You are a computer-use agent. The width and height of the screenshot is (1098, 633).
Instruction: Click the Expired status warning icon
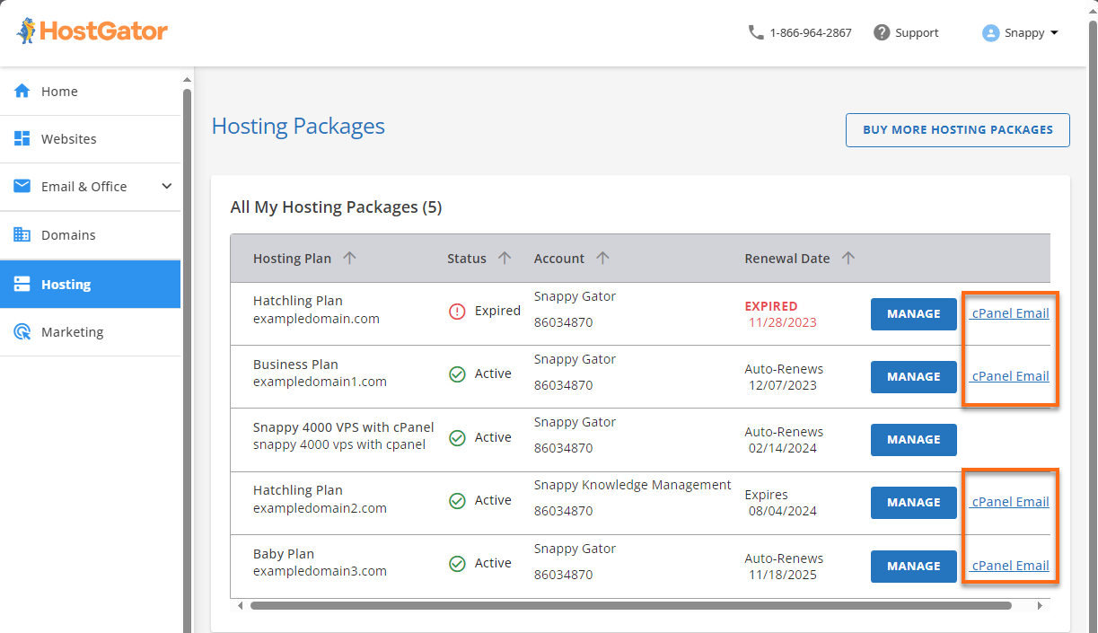[457, 311]
